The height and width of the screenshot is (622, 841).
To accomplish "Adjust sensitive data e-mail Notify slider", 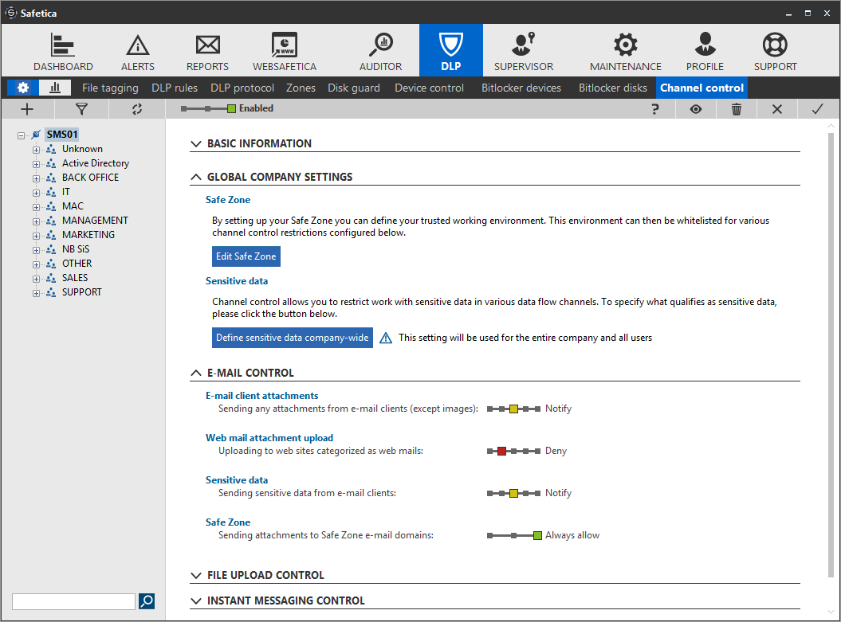I will 514,494.
